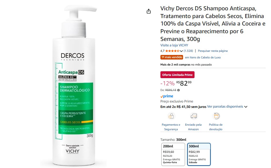Screen dimensions: 271x168
Task: Open the Pagamentos e Segurança lock icon
Action: tap(171, 116)
